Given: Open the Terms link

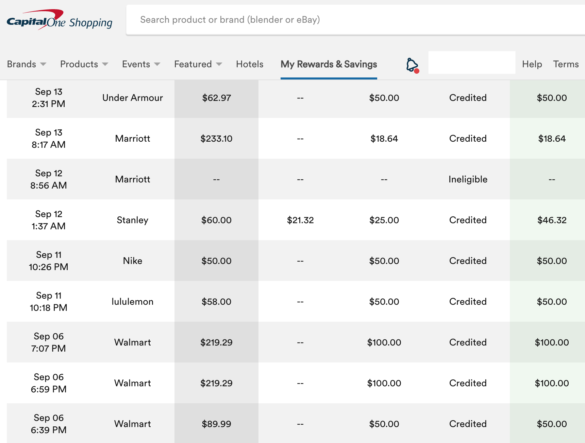Looking at the screenshot, I should coord(566,64).
